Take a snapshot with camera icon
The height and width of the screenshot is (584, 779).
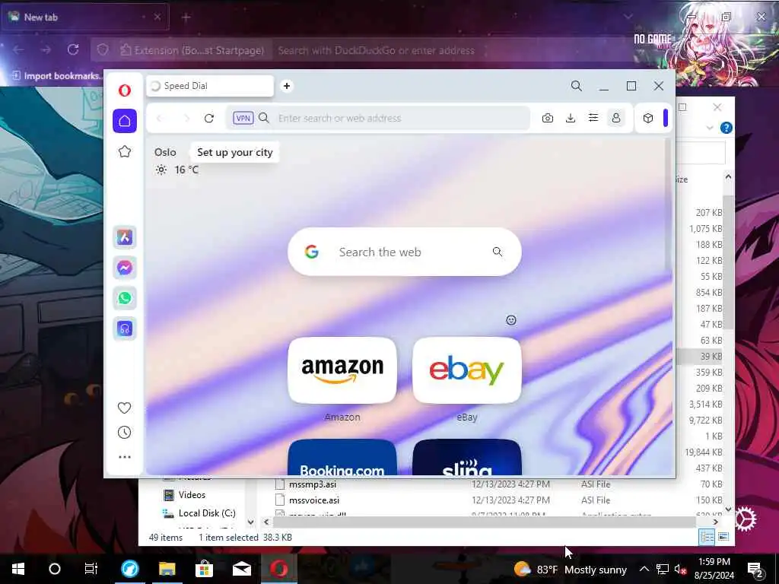pos(548,118)
